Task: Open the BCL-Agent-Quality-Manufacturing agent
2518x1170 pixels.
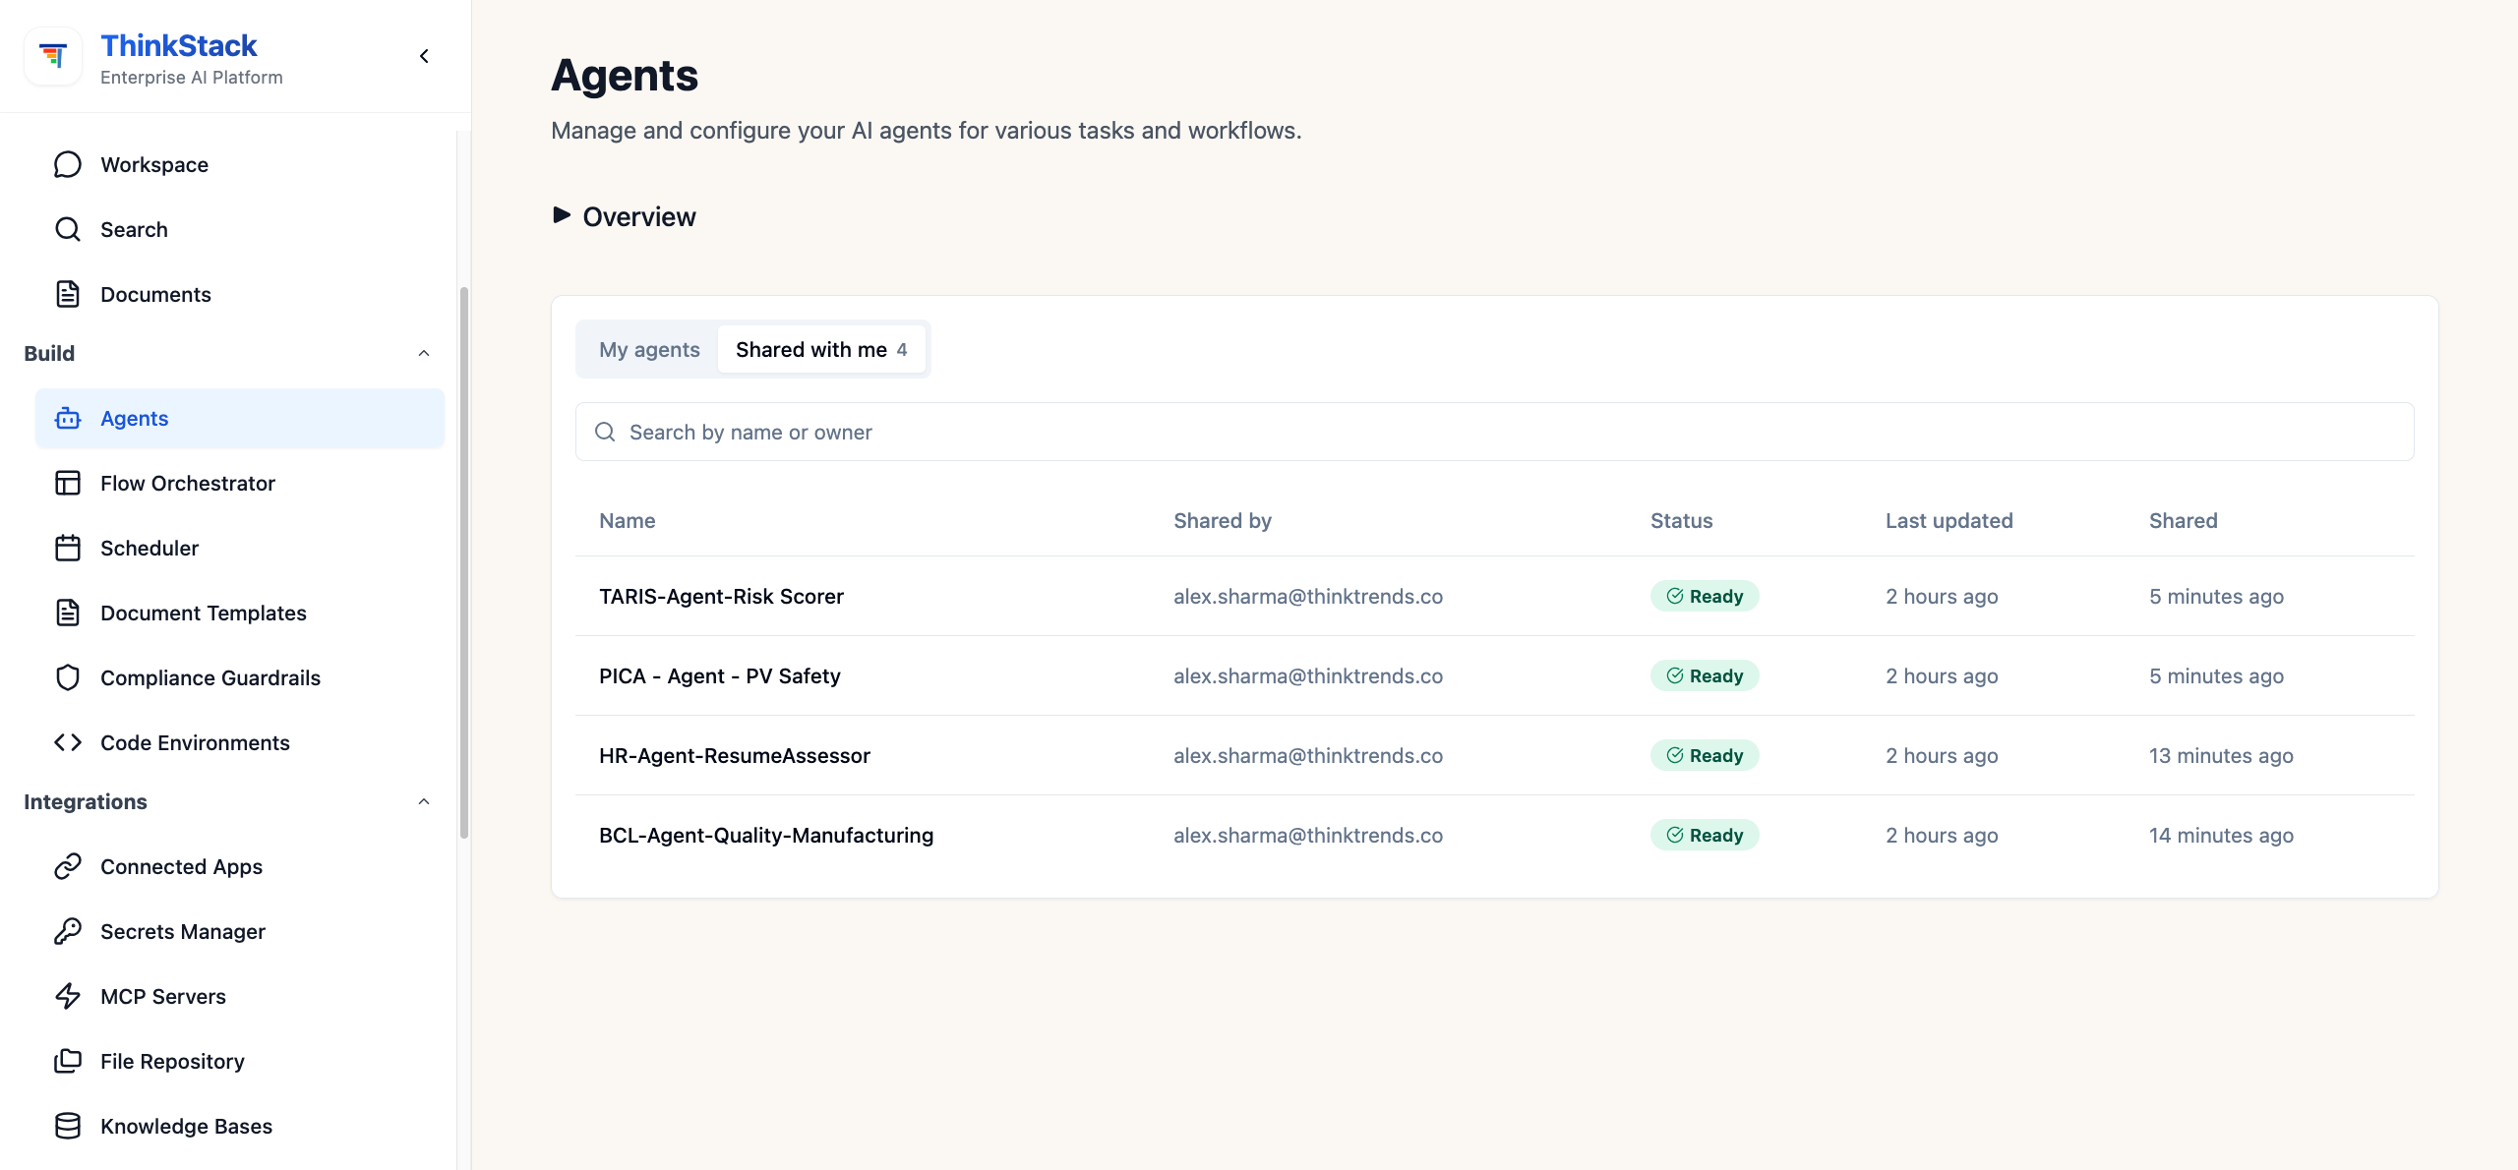Action: click(766, 835)
